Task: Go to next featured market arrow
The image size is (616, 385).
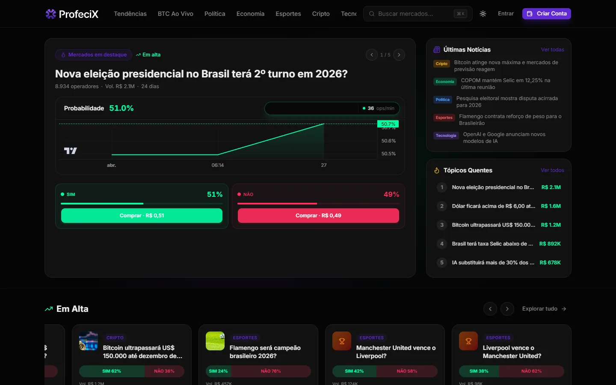Action: [399, 55]
